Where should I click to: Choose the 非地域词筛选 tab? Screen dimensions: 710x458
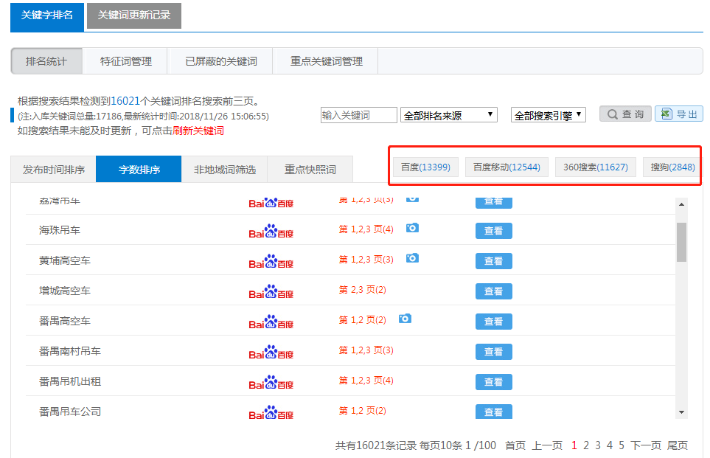225,170
